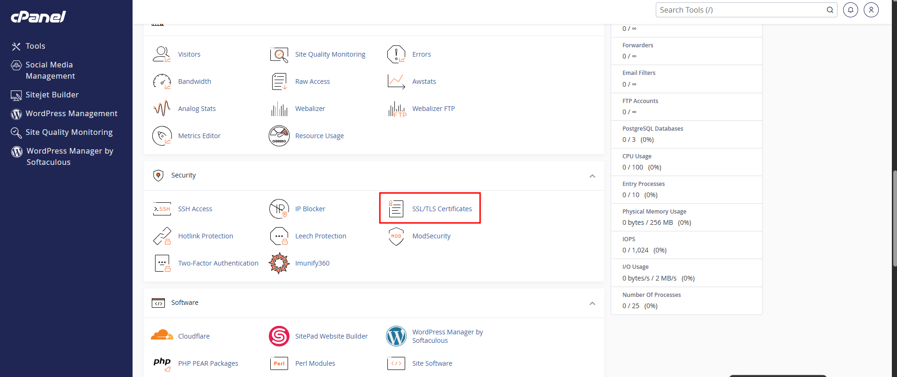Open the Errors warning icon
Image resolution: width=897 pixels, height=377 pixels.
click(x=396, y=54)
